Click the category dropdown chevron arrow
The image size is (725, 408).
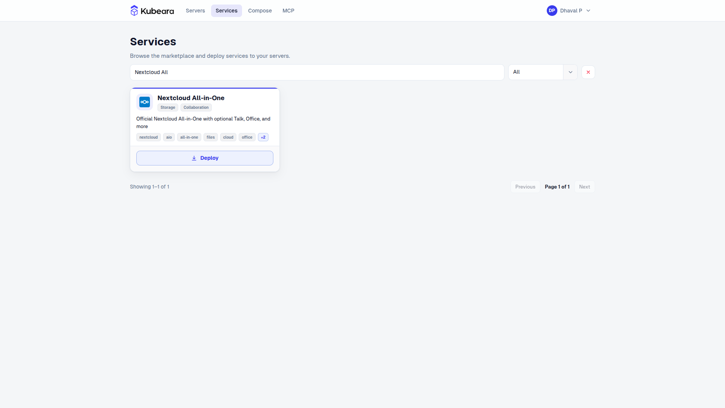571,72
